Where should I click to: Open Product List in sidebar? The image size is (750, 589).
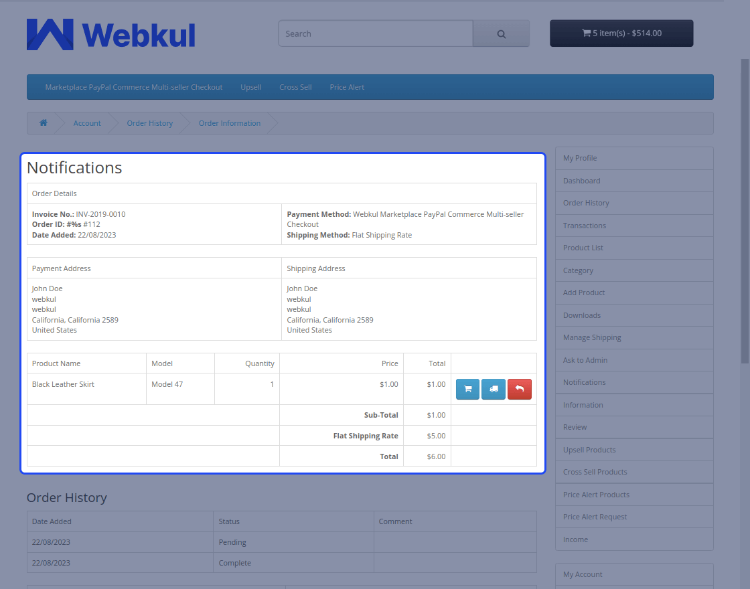[634, 248]
